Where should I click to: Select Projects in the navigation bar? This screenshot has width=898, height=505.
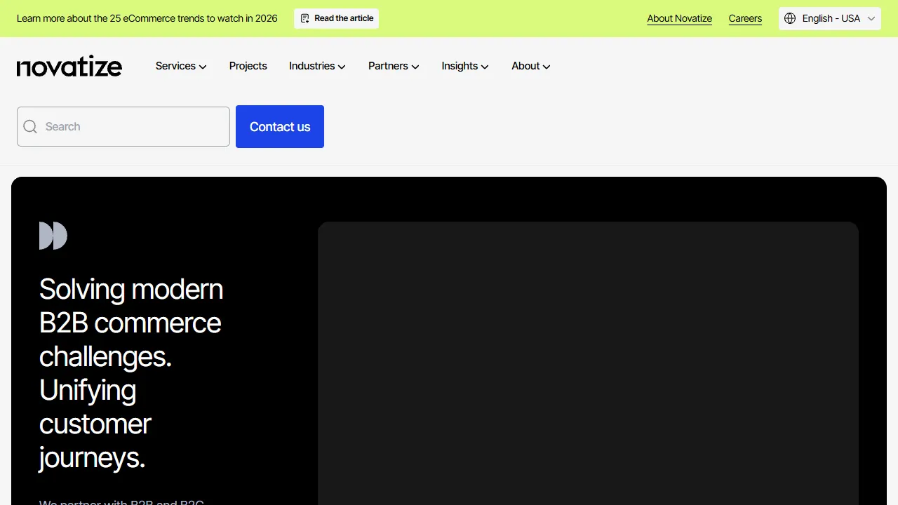(x=248, y=66)
